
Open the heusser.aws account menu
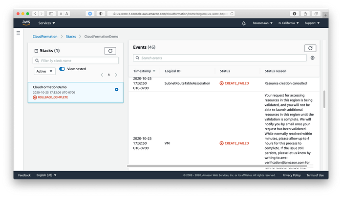point(263,23)
